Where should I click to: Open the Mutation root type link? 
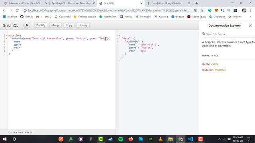[220, 70]
